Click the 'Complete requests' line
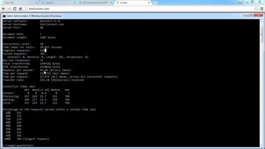The image size is (265, 149). [24, 50]
